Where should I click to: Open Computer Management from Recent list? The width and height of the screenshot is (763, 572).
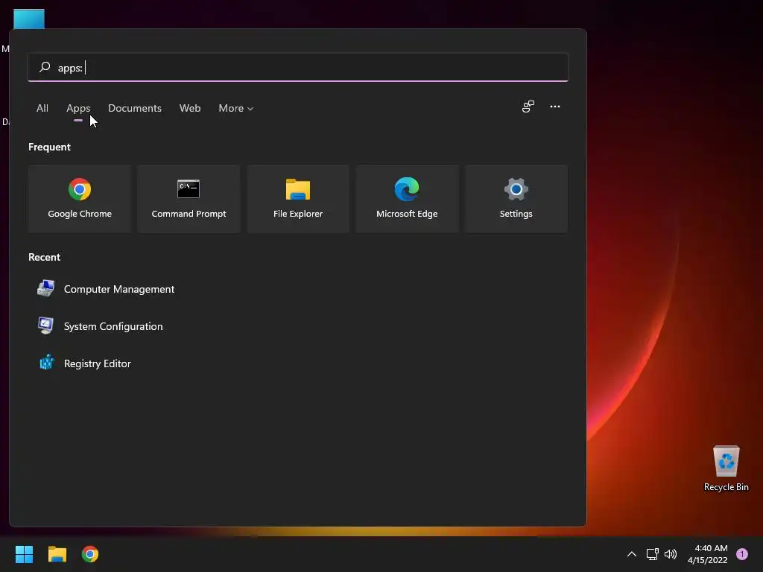coord(298,289)
